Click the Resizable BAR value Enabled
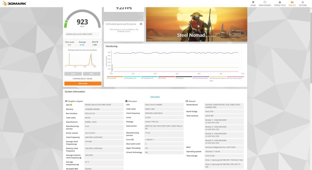 pos(104,168)
